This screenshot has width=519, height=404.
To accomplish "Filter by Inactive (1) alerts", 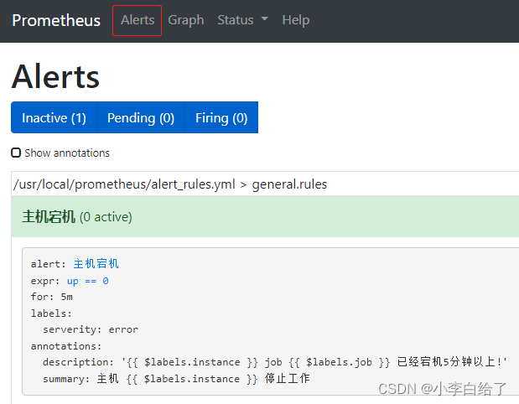I will pyautogui.click(x=54, y=118).
